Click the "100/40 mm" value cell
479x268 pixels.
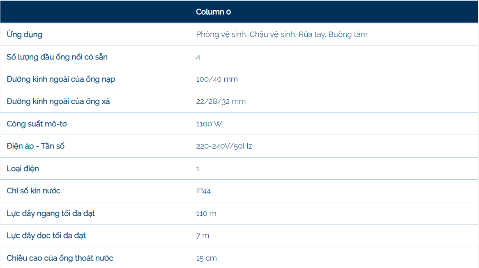[x=217, y=79]
